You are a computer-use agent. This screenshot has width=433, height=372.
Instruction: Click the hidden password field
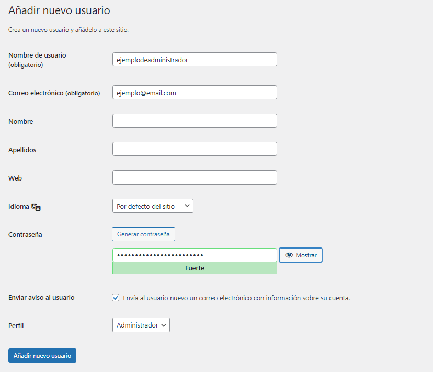point(195,255)
